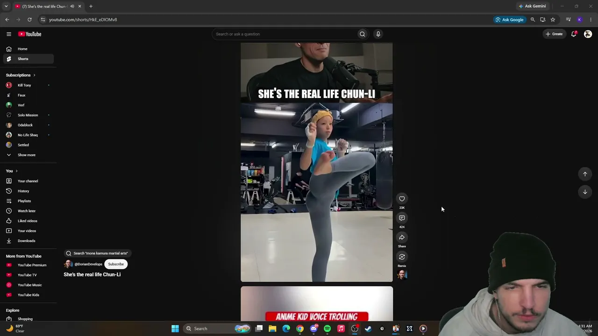Open the YouTube account avatar menu
Screen dimensions: 598x336
[x=588, y=34]
